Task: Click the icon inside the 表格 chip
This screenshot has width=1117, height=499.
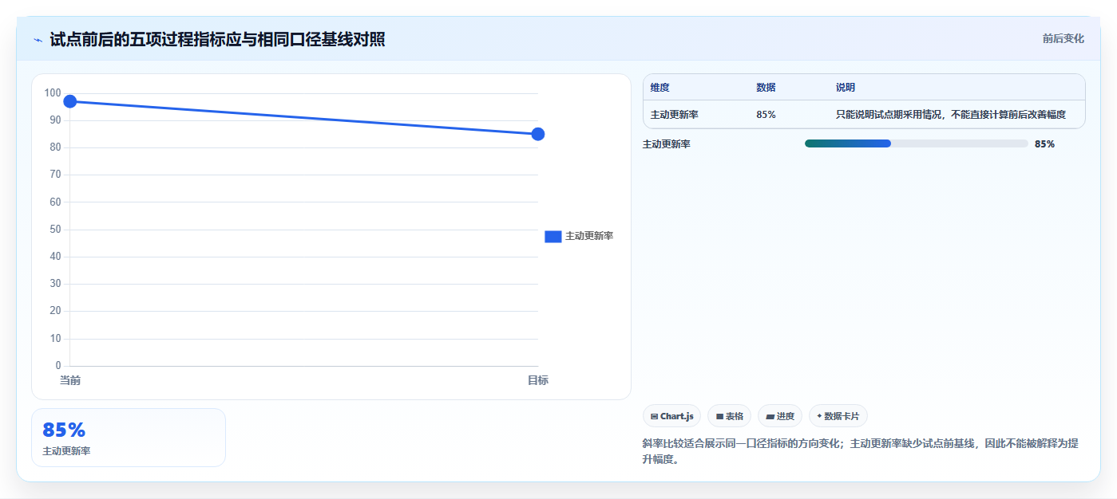Action: (719, 416)
